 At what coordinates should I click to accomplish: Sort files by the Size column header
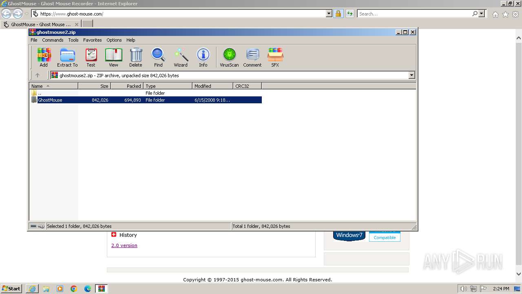click(95, 86)
